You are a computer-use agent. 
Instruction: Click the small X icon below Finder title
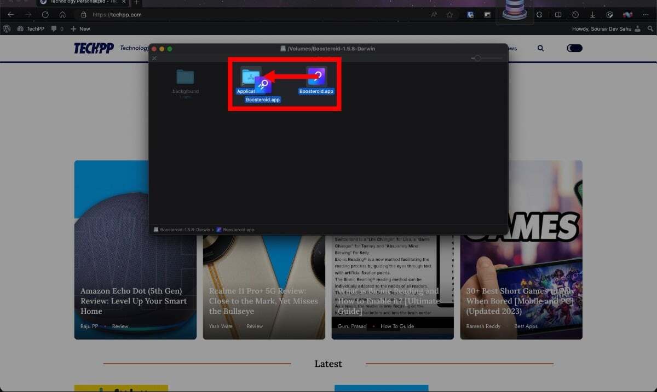click(154, 58)
